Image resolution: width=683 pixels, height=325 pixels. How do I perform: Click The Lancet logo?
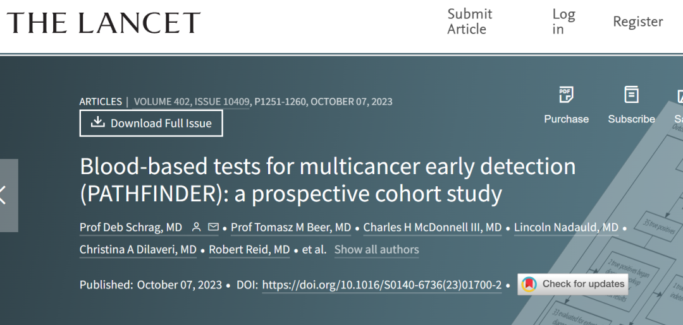tap(104, 23)
